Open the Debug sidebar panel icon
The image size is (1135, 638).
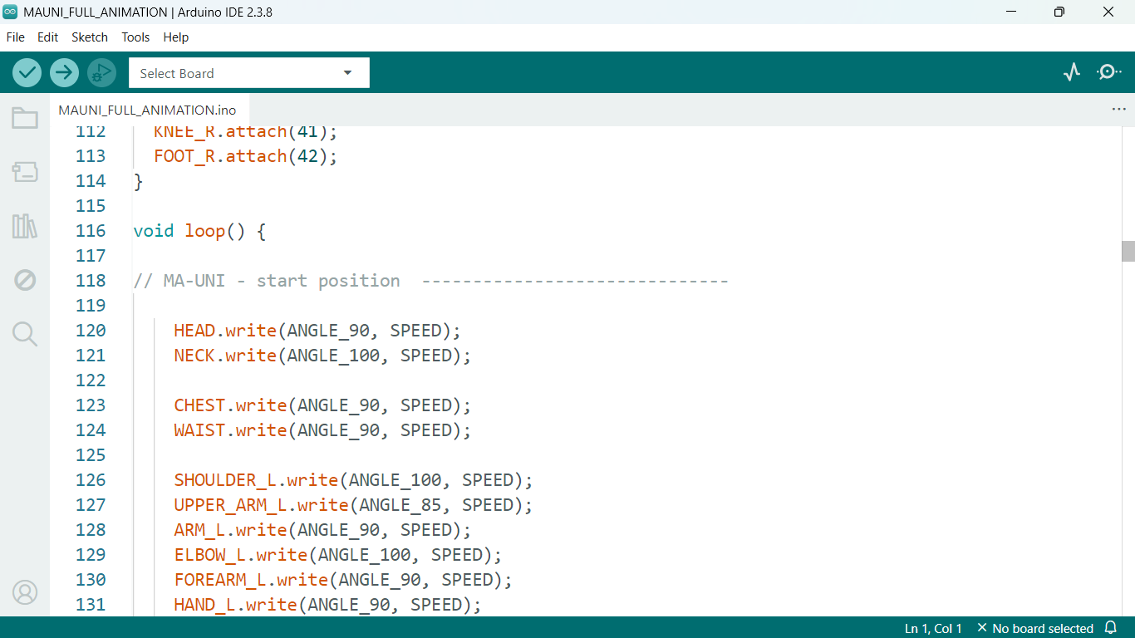[x=25, y=280]
